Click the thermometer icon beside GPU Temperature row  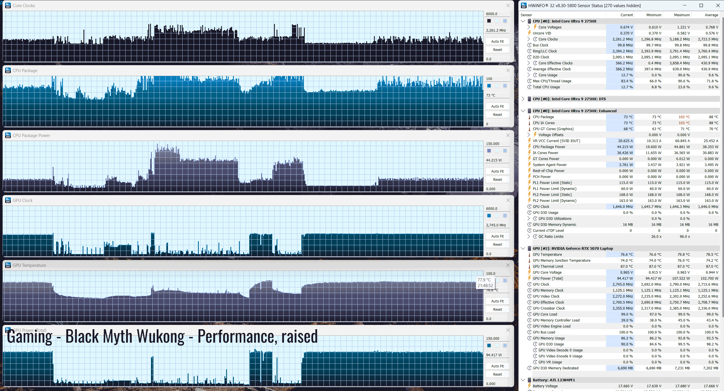pyautogui.click(x=529, y=255)
